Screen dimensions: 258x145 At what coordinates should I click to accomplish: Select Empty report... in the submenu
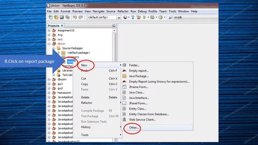click(157, 70)
